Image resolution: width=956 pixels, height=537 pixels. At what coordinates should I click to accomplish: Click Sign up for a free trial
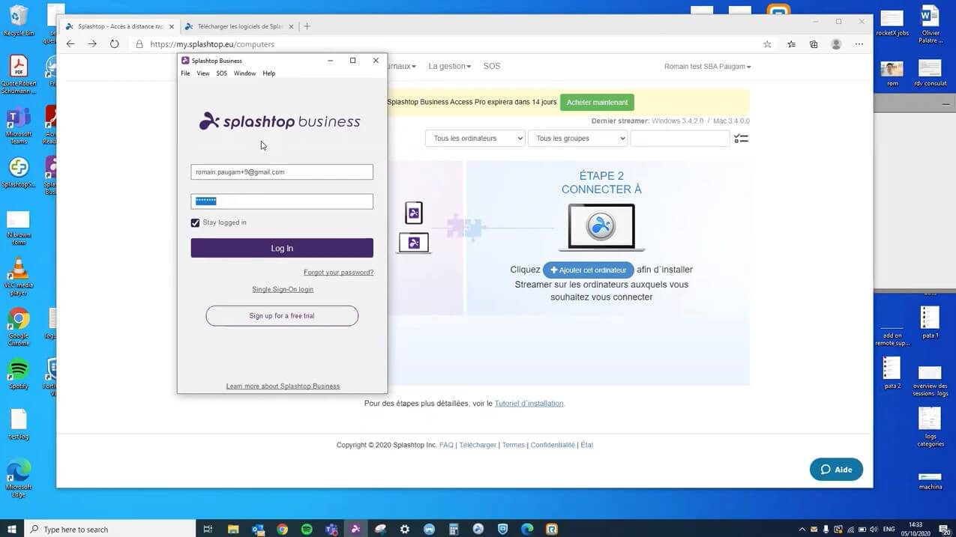(x=282, y=316)
